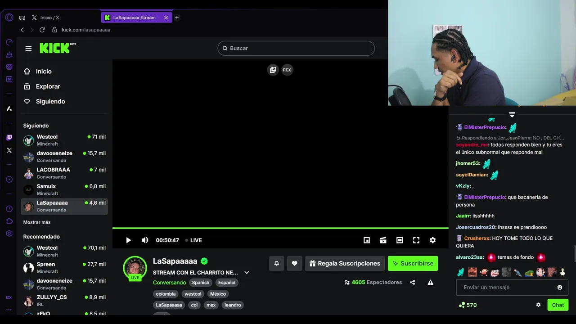Open history clock icon in browser sidebar
This screenshot has width=576, height=324.
pos(9,209)
